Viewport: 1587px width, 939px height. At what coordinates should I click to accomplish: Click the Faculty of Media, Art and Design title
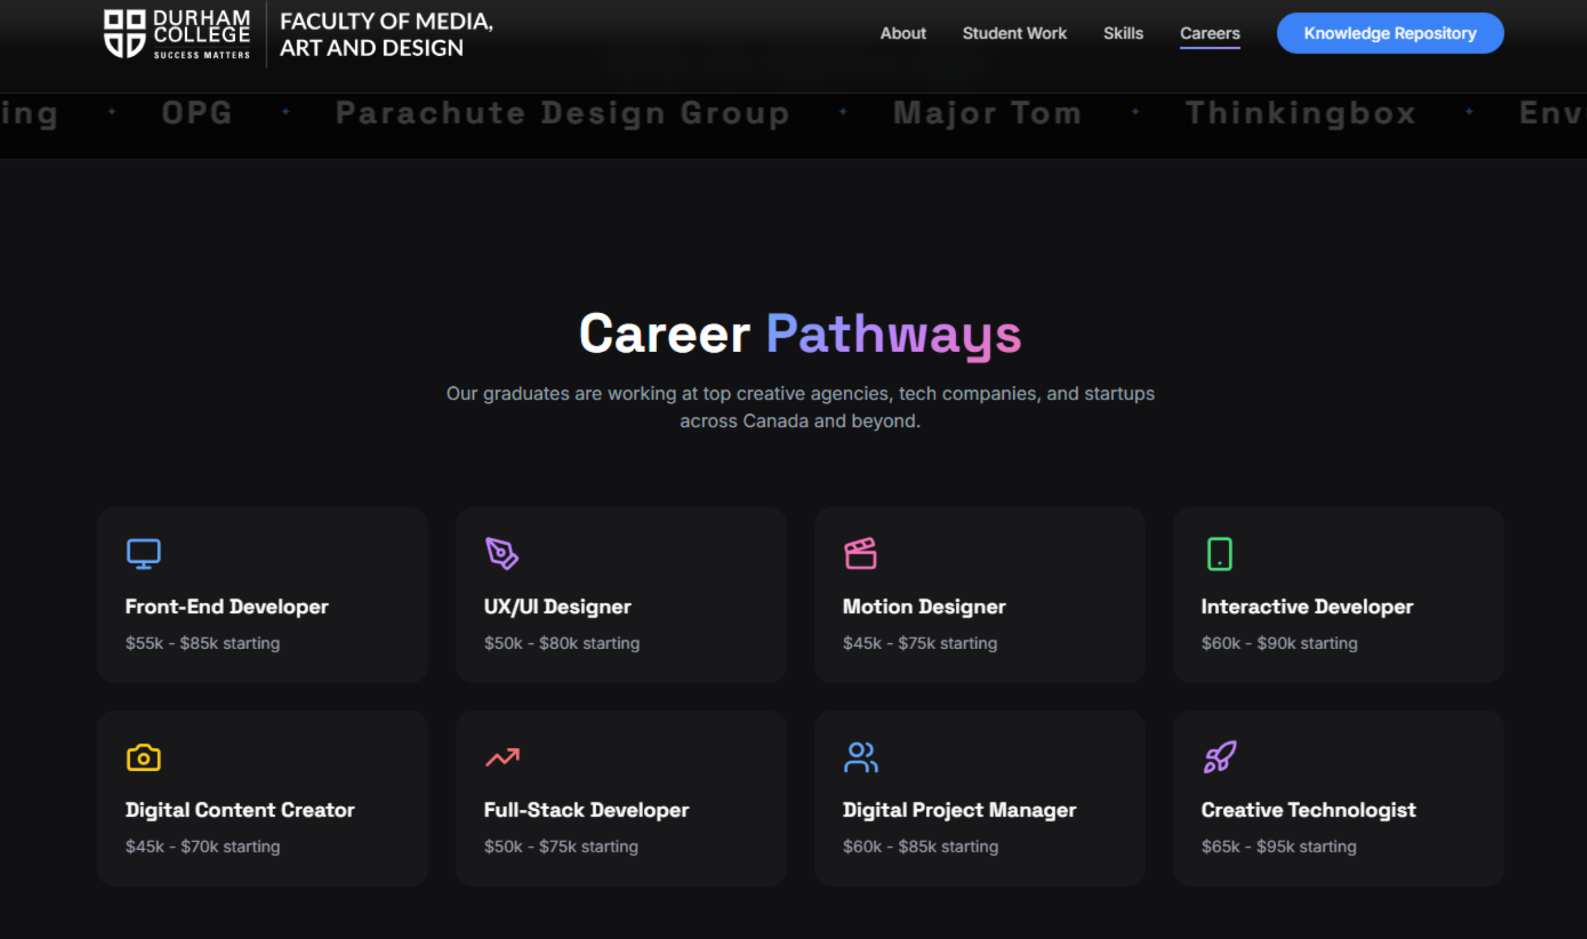point(386,34)
